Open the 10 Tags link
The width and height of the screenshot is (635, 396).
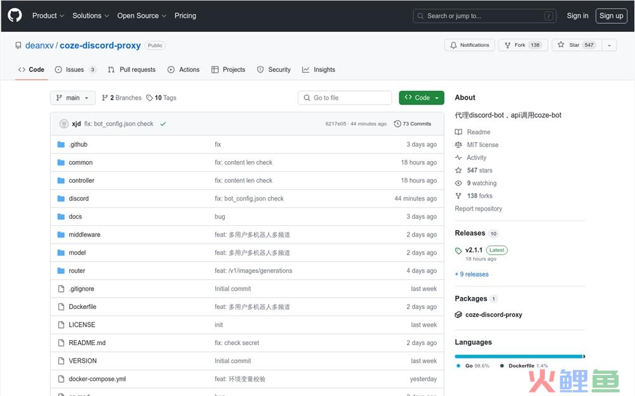point(161,98)
